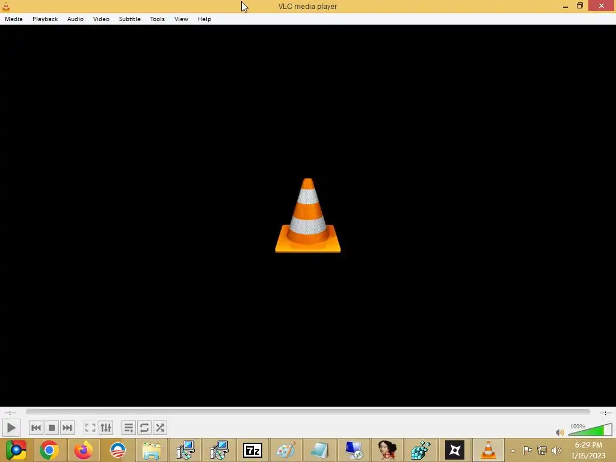Toggle random shuffle playback
The image size is (616, 462).
[160, 428]
